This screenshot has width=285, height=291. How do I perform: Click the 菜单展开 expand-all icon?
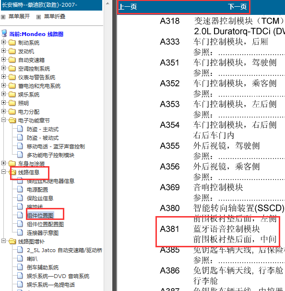[3, 17]
